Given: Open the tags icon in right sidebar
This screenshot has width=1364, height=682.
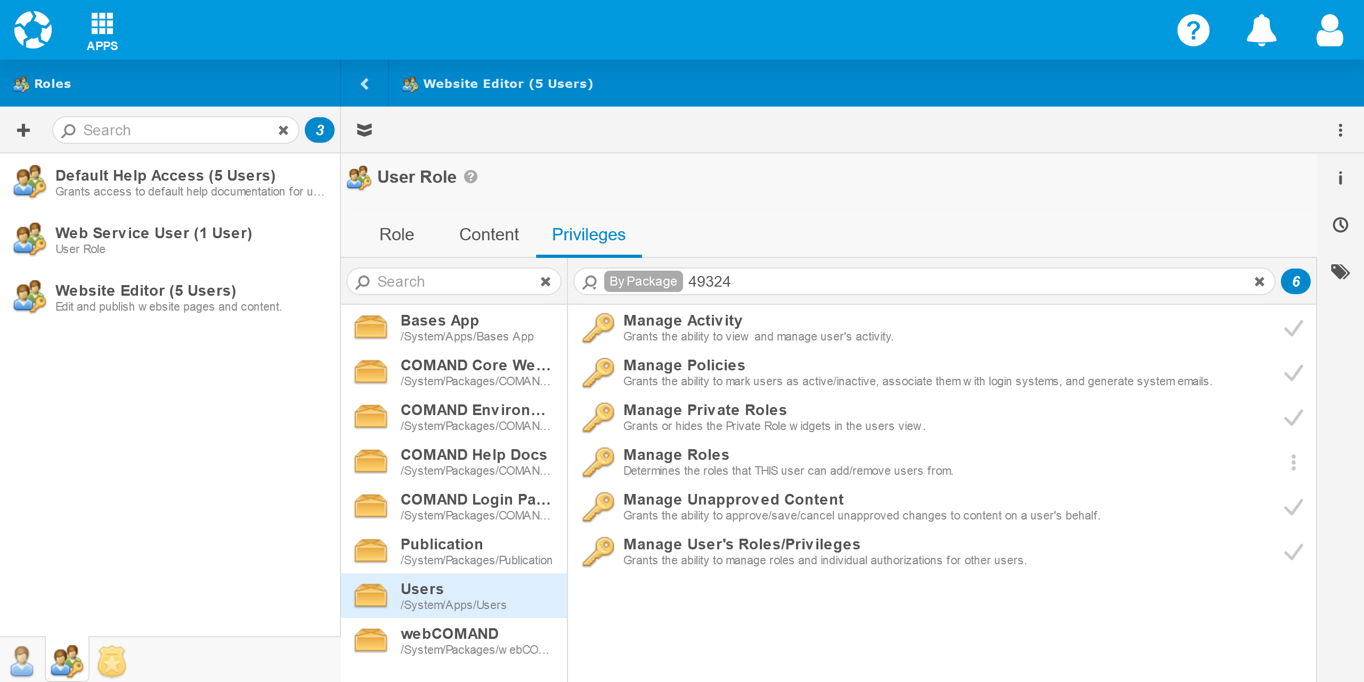Looking at the screenshot, I should pyautogui.click(x=1341, y=272).
